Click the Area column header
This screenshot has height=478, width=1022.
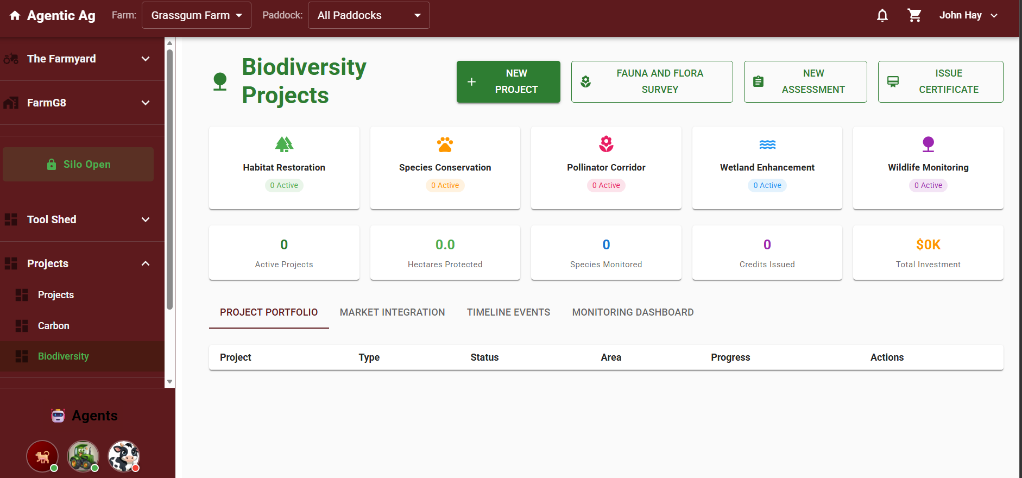(611, 357)
